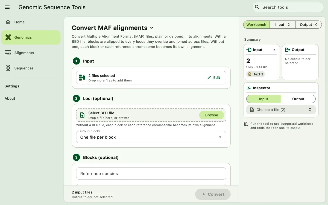This screenshot has width=328, height=205.
Task: Select Output in the Inspector toggle
Action: pyautogui.click(x=298, y=99)
